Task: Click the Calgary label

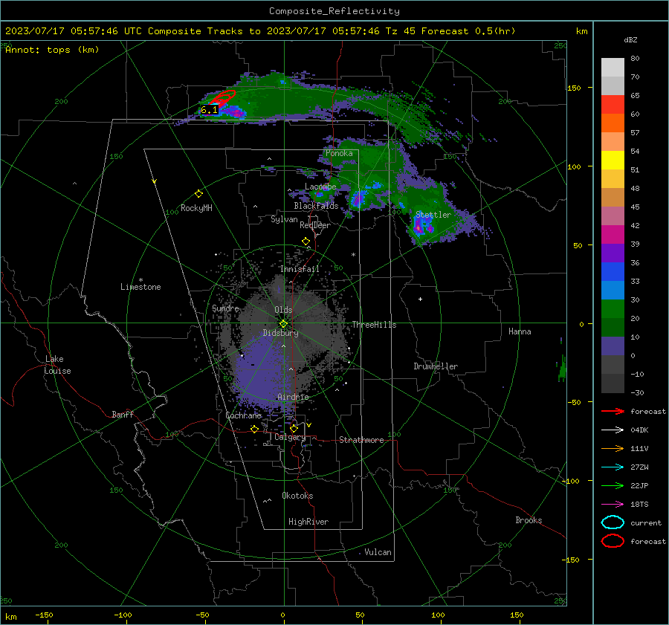Action: click(290, 437)
